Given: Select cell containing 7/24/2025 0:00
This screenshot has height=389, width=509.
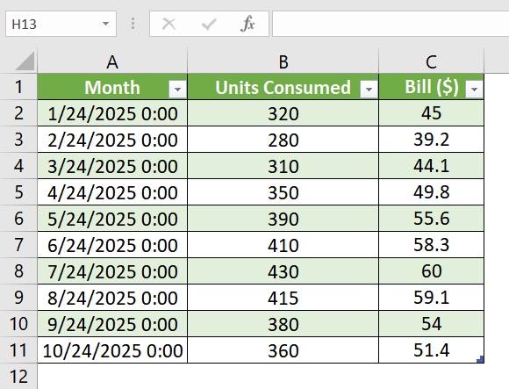Looking at the screenshot, I should point(112,271).
